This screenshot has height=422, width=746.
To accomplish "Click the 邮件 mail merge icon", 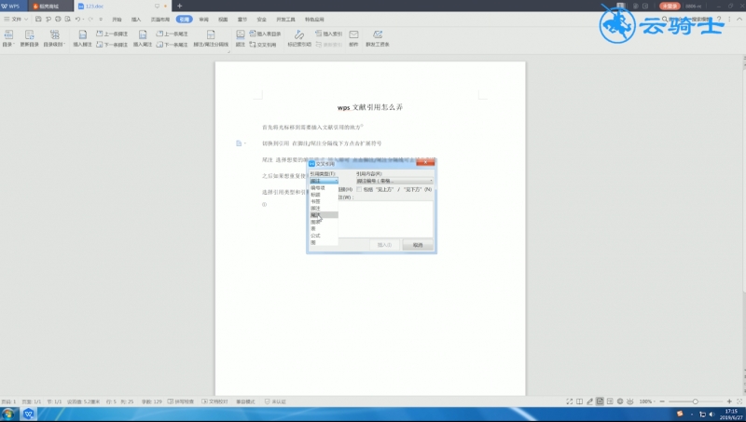I will 353,38.
